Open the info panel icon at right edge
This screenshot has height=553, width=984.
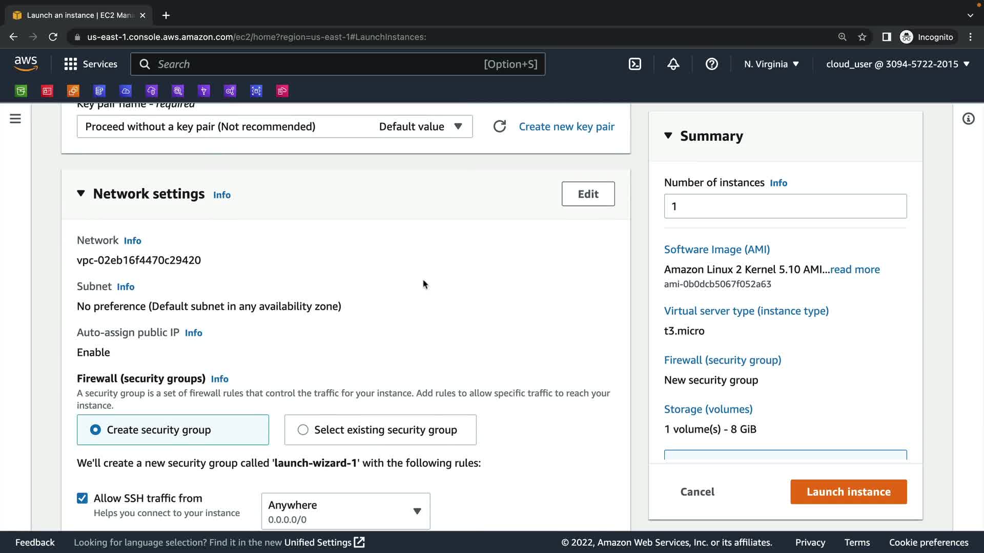click(968, 119)
